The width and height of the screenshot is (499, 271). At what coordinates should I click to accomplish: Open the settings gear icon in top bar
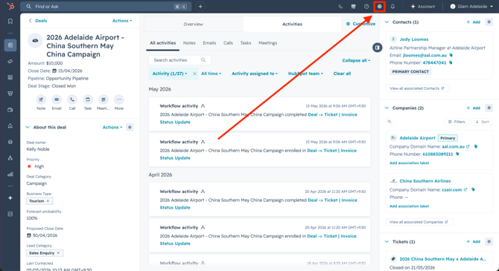pyautogui.click(x=379, y=7)
